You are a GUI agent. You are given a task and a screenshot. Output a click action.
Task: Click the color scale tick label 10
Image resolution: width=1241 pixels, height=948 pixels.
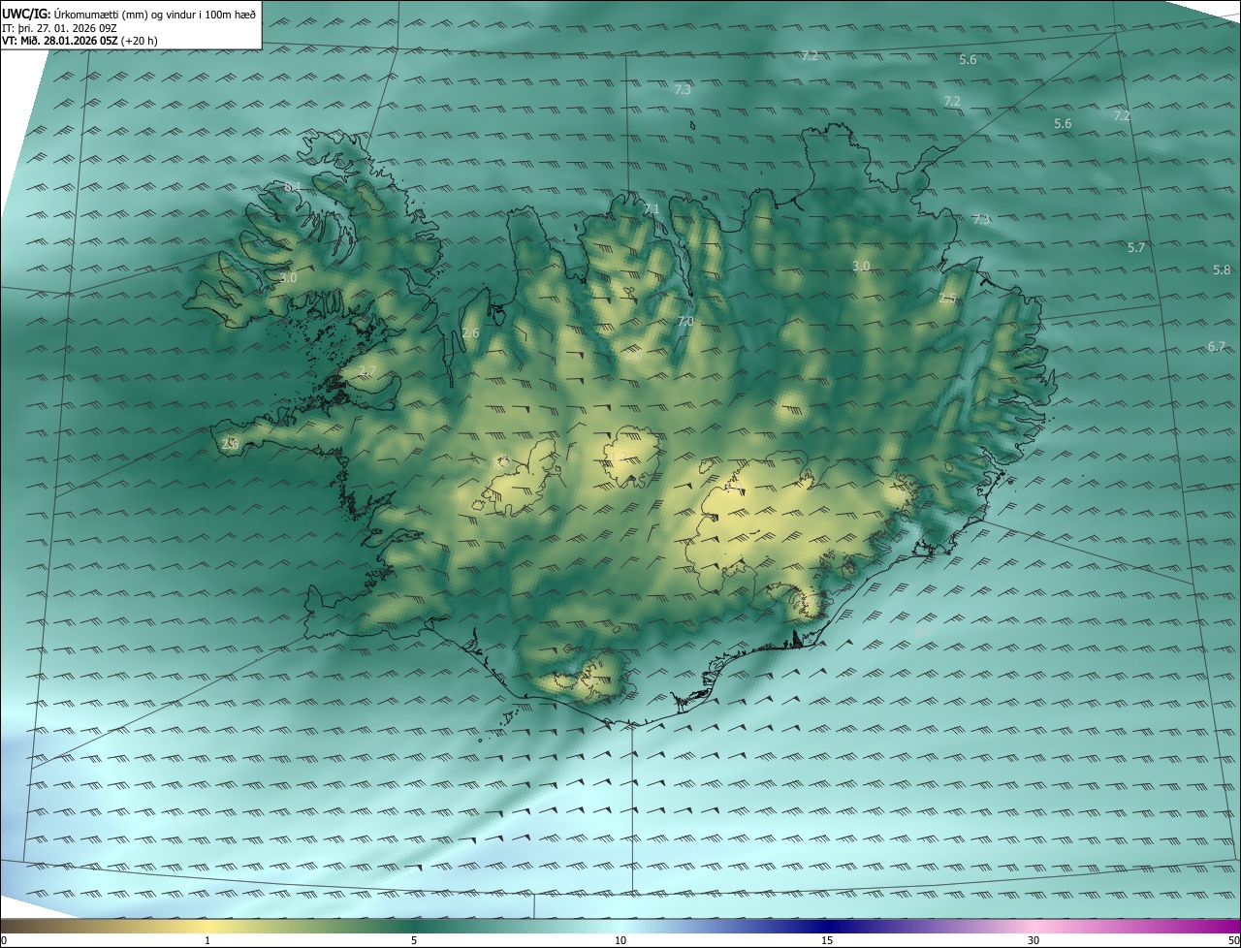(x=620, y=940)
